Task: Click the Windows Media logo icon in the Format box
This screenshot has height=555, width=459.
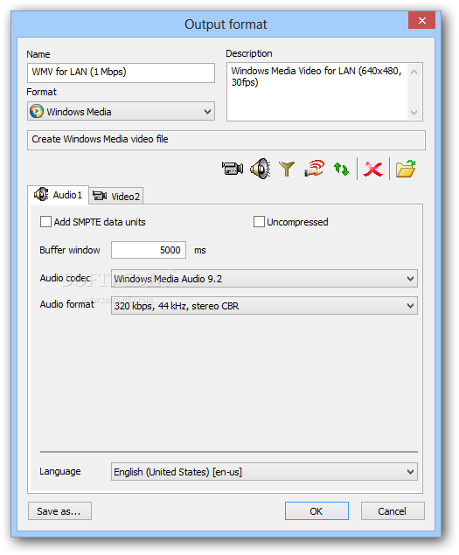Action: point(37,111)
